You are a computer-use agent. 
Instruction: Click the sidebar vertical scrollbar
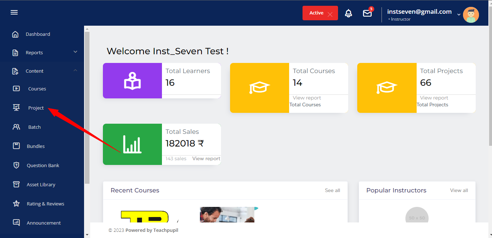pyautogui.click(x=87, y=109)
